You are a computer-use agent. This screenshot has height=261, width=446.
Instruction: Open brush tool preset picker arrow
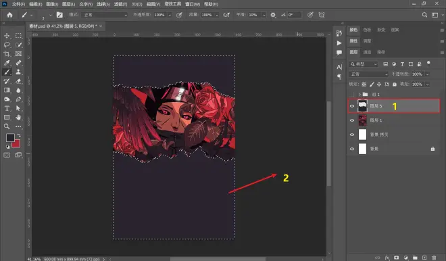click(32, 15)
